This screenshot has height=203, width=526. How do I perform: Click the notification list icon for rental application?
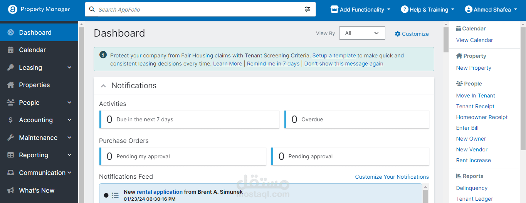point(115,195)
